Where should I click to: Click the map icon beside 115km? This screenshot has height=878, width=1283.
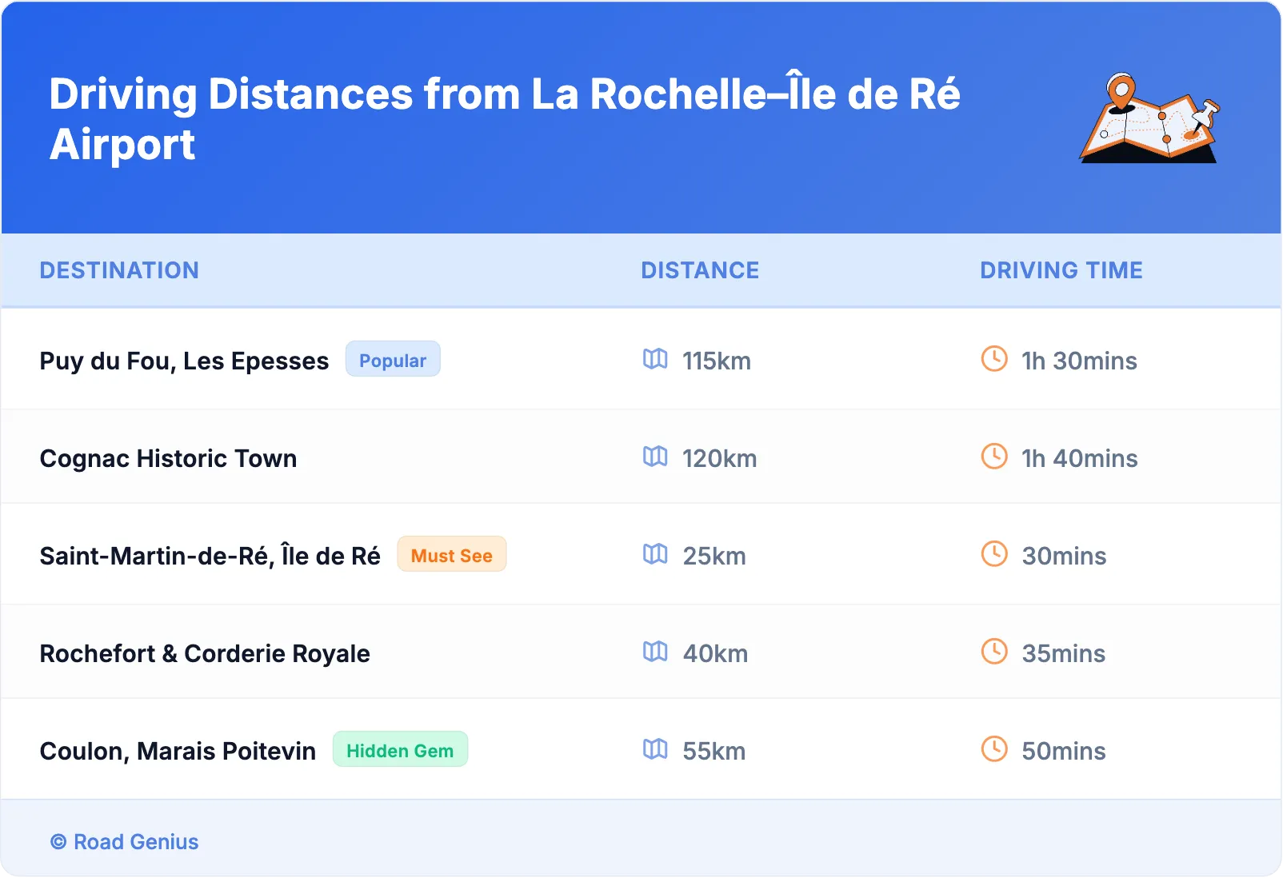pos(655,359)
